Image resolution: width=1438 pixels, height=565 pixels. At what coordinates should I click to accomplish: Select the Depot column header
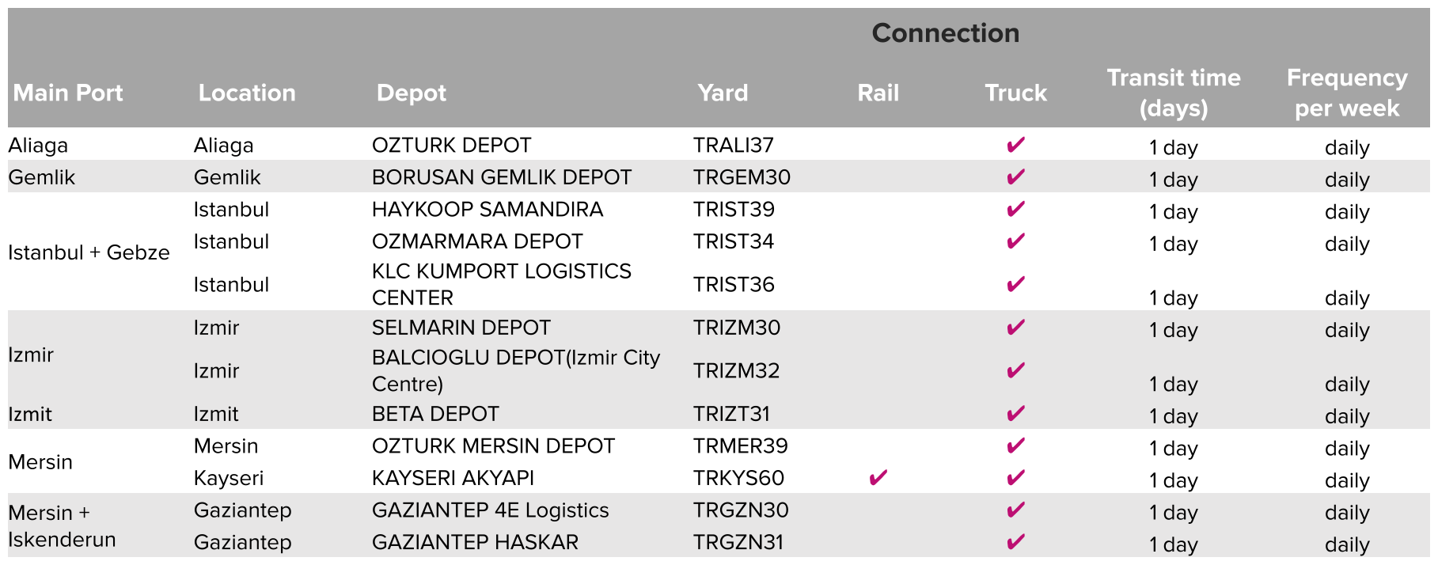pos(411,93)
